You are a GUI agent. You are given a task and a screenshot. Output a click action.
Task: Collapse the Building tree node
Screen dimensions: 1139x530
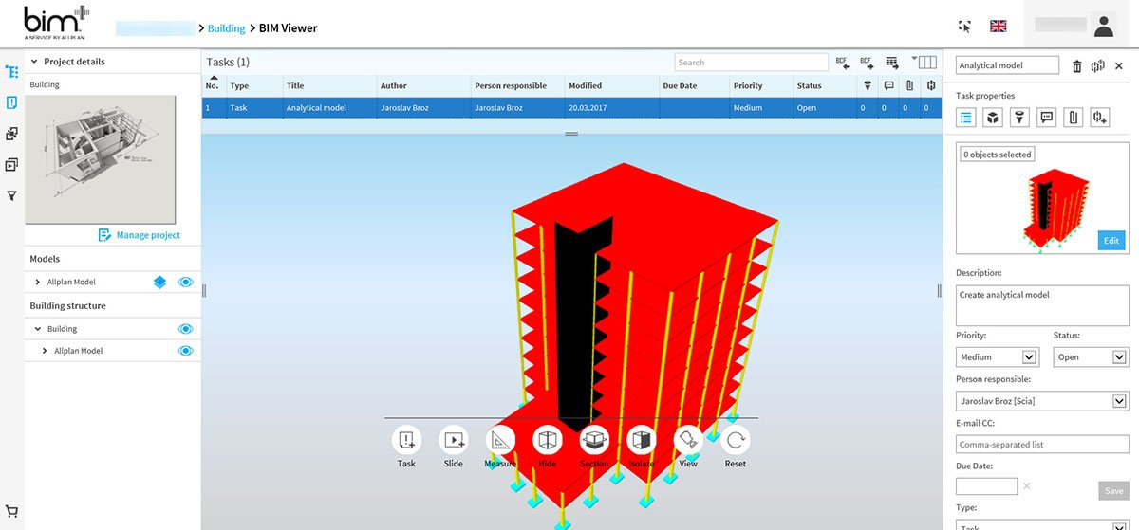click(38, 329)
